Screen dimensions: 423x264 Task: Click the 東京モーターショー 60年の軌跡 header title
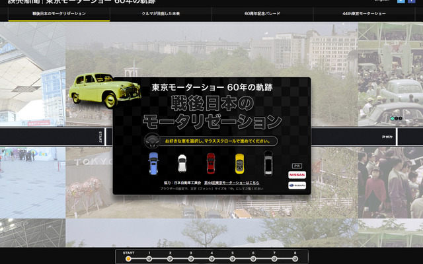coord(100,1)
